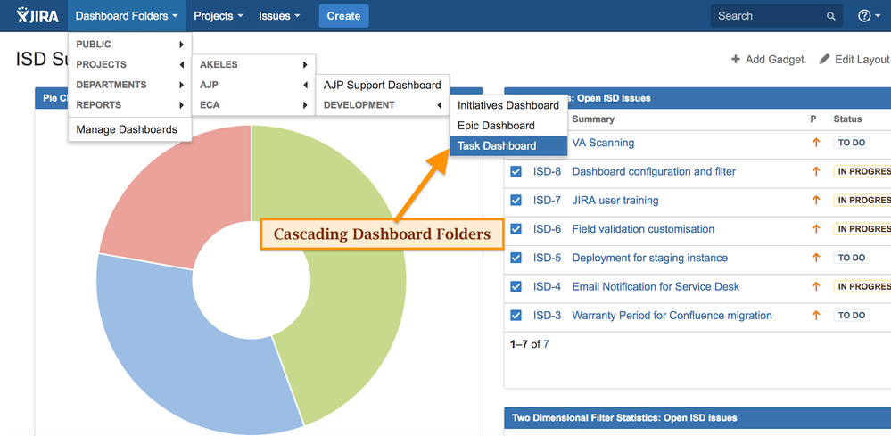Image resolution: width=891 pixels, height=436 pixels.
Task: Click the JIRA logo
Action: (x=37, y=15)
